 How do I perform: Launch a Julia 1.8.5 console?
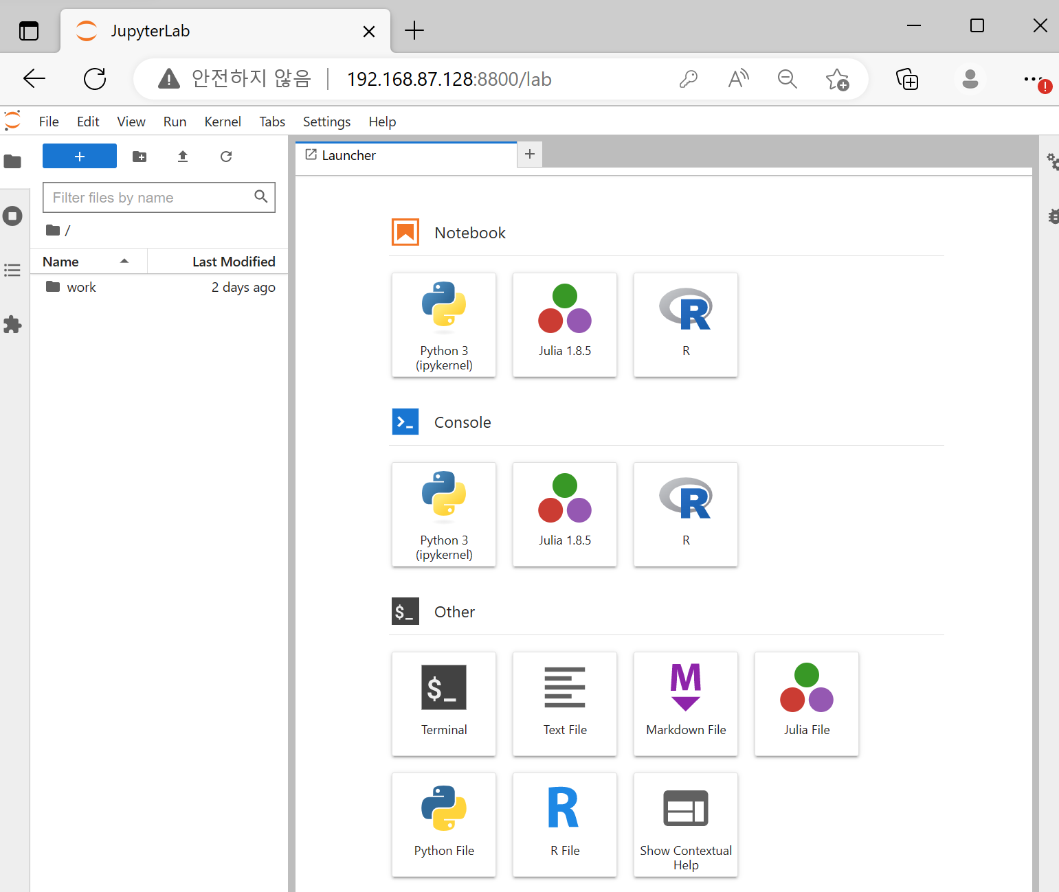pyautogui.click(x=564, y=514)
